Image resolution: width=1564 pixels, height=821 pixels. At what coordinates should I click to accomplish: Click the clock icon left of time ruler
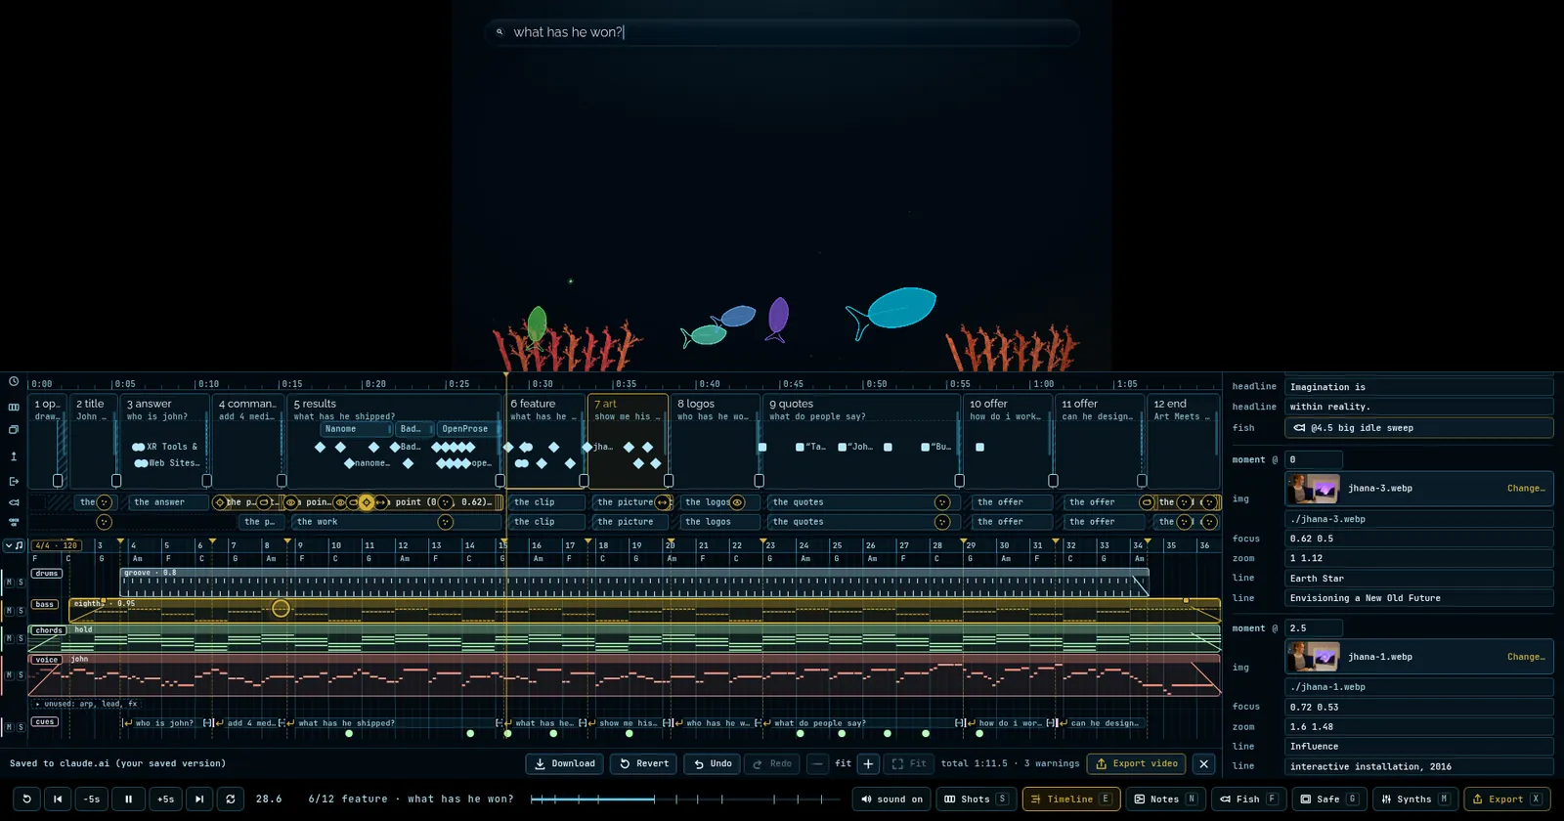(x=14, y=382)
